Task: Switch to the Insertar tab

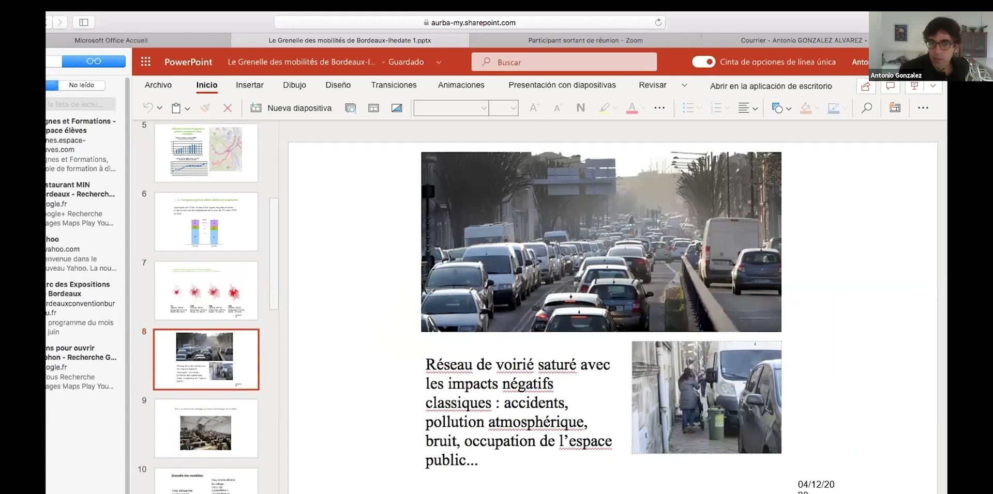Action: point(250,85)
